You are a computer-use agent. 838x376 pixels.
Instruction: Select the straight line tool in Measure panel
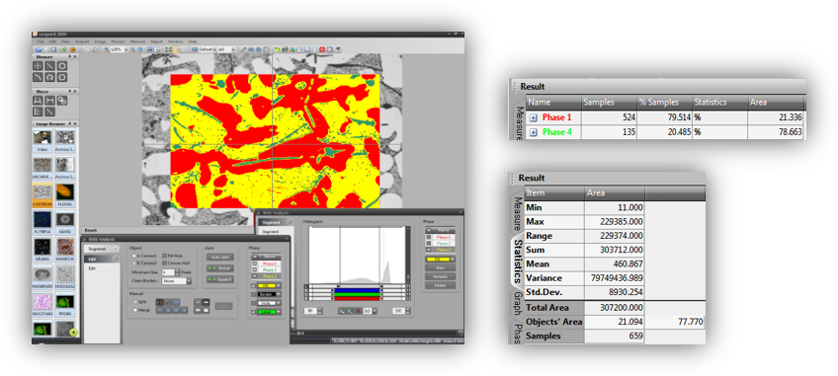pos(49,66)
